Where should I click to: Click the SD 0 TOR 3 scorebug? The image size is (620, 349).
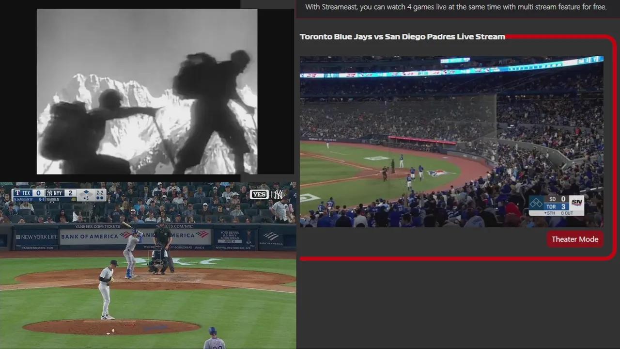556,206
